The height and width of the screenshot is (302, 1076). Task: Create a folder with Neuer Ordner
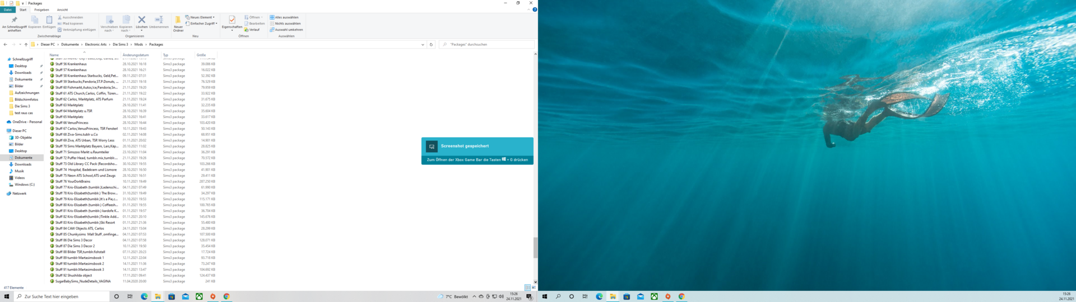point(178,24)
